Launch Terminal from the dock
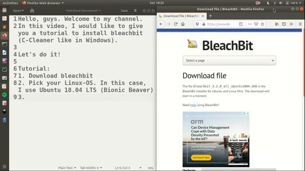 pos(4,44)
